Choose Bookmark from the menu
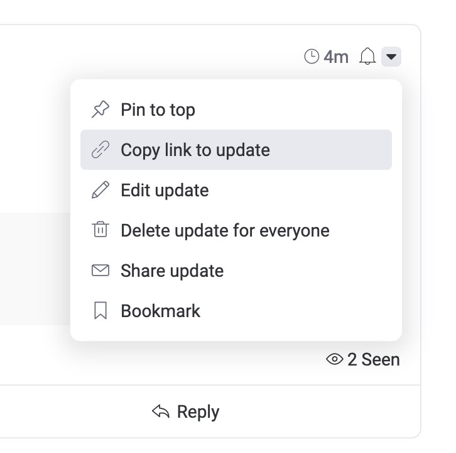Image resolution: width=456 pixels, height=453 pixels. 236,311
